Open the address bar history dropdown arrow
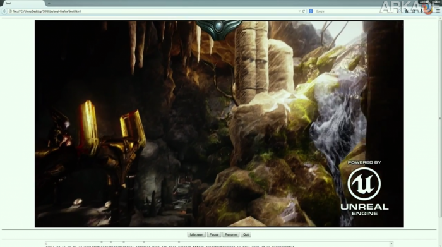Screen dimensions: 442x247 point(299,11)
